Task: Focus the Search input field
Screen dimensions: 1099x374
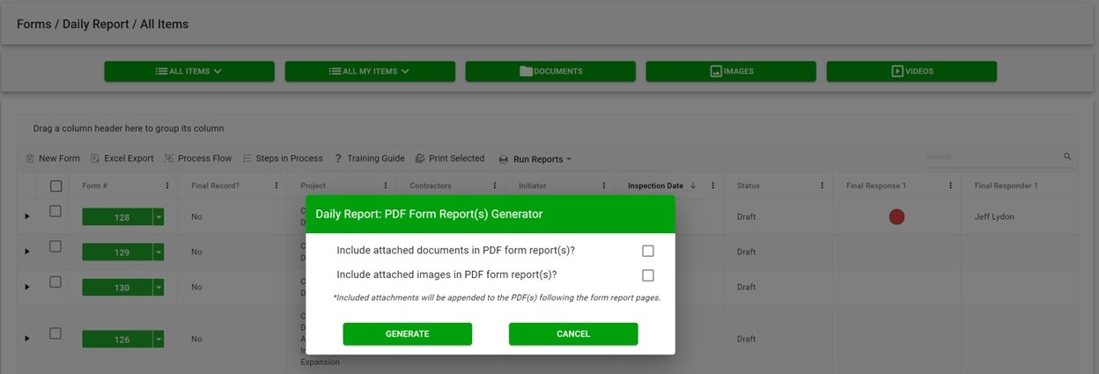Action: click(991, 157)
